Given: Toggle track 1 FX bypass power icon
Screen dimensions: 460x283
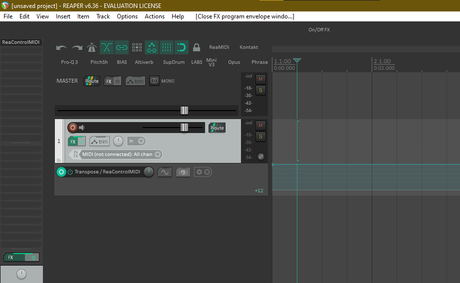Looking at the screenshot, I should 81,141.
